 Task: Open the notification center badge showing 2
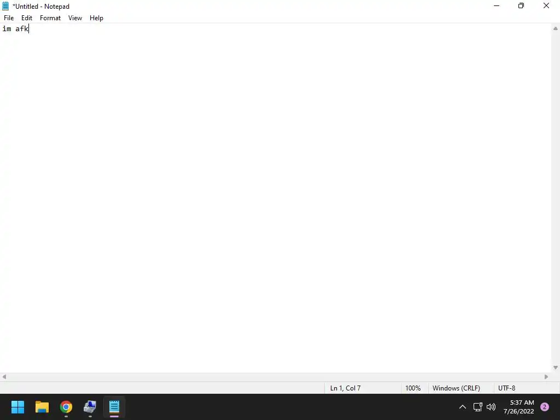pos(544,407)
